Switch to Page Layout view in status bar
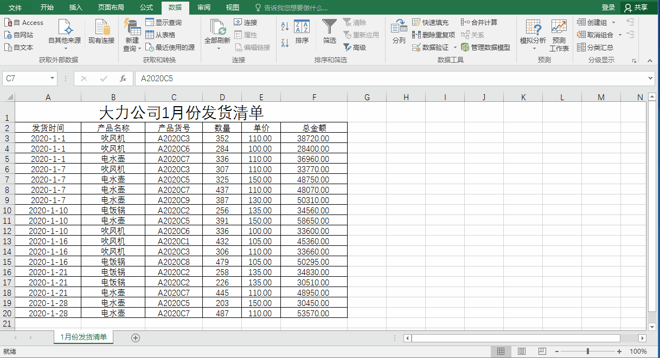The height and width of the screenshot is (358, 660). coord(521,352)
